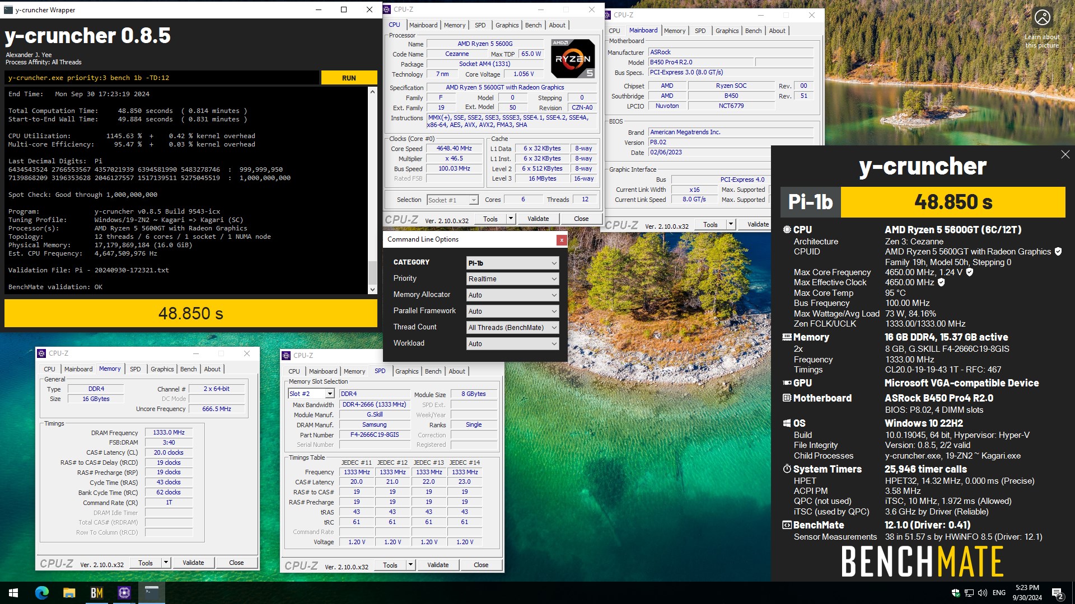Click Validate in the CPU-Z CPU window
This screenshot has width=1075, height=604.
[x=538, y=219]
